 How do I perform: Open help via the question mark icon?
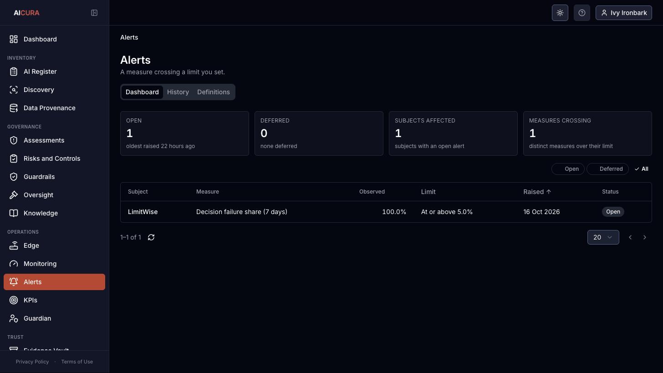(x=582, y=13)
